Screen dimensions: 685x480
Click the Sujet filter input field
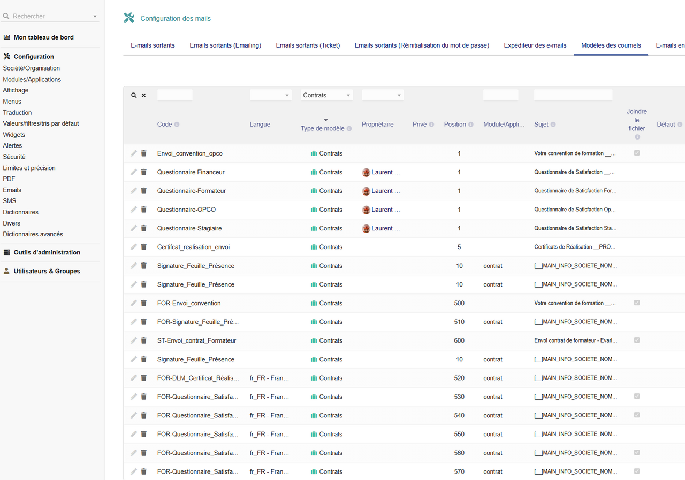click(x=573, y=95)
